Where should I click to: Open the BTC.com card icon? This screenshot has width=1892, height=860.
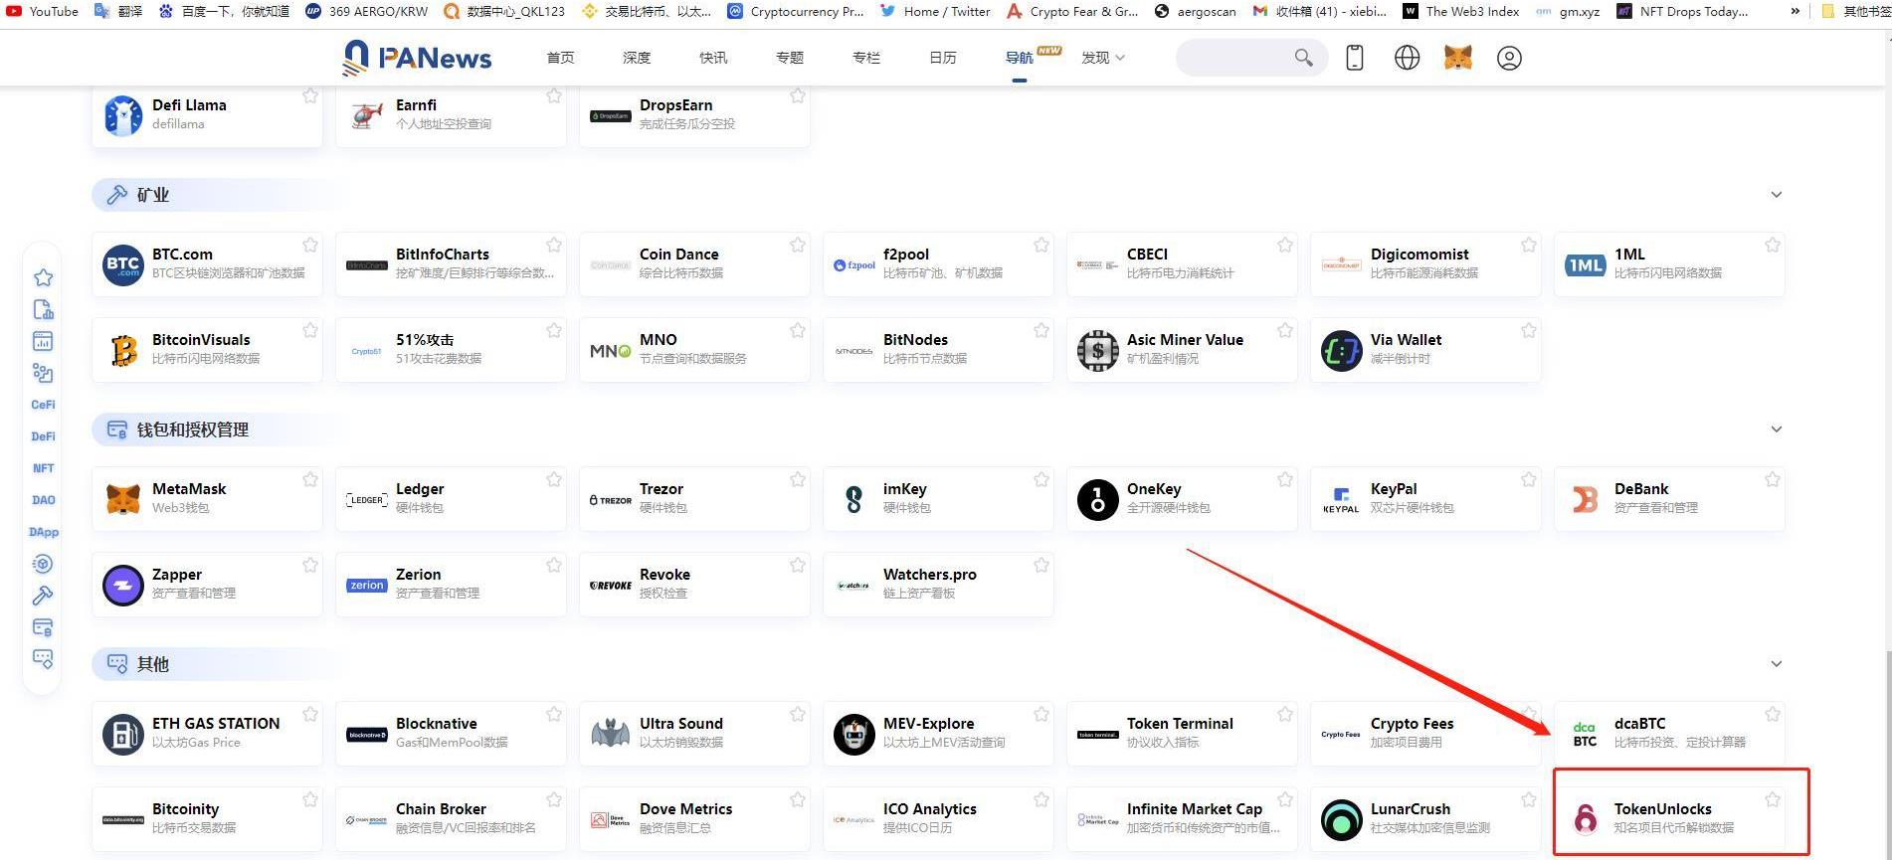123,264
